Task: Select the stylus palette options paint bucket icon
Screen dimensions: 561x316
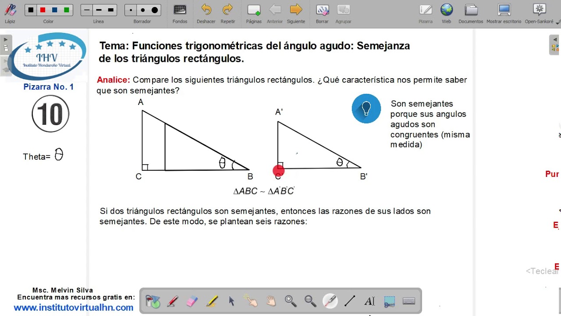Action: [x=153, y=301]
